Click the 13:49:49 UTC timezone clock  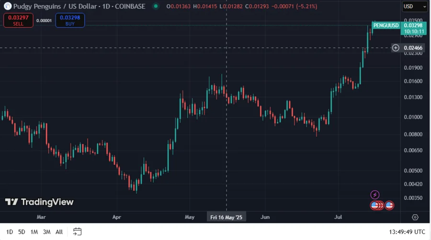[x=407, y=232]
